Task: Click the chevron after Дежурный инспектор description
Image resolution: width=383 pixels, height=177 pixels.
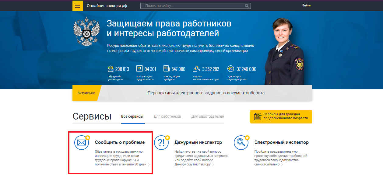Action: coord(213,165)
